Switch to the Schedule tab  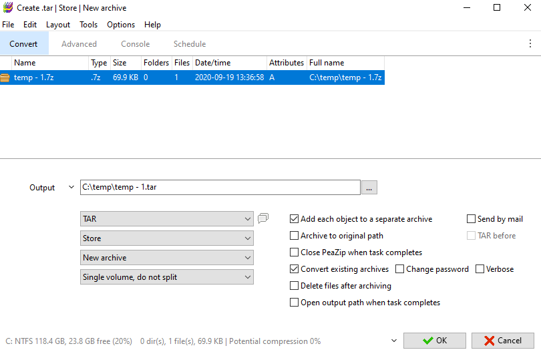(x=190, y=44)
